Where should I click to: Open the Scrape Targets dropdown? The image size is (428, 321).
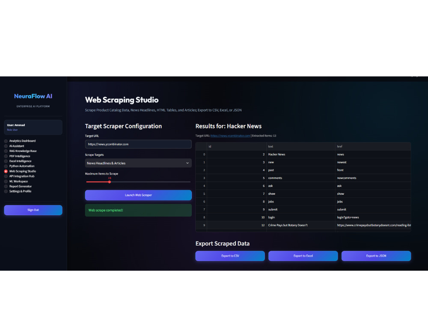tap(138, 163)
